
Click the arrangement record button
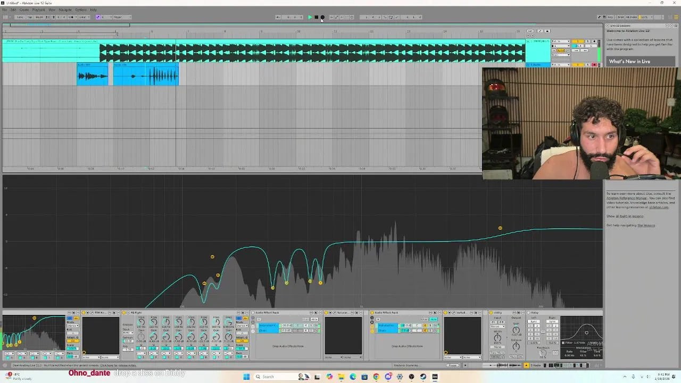(322, 17)
